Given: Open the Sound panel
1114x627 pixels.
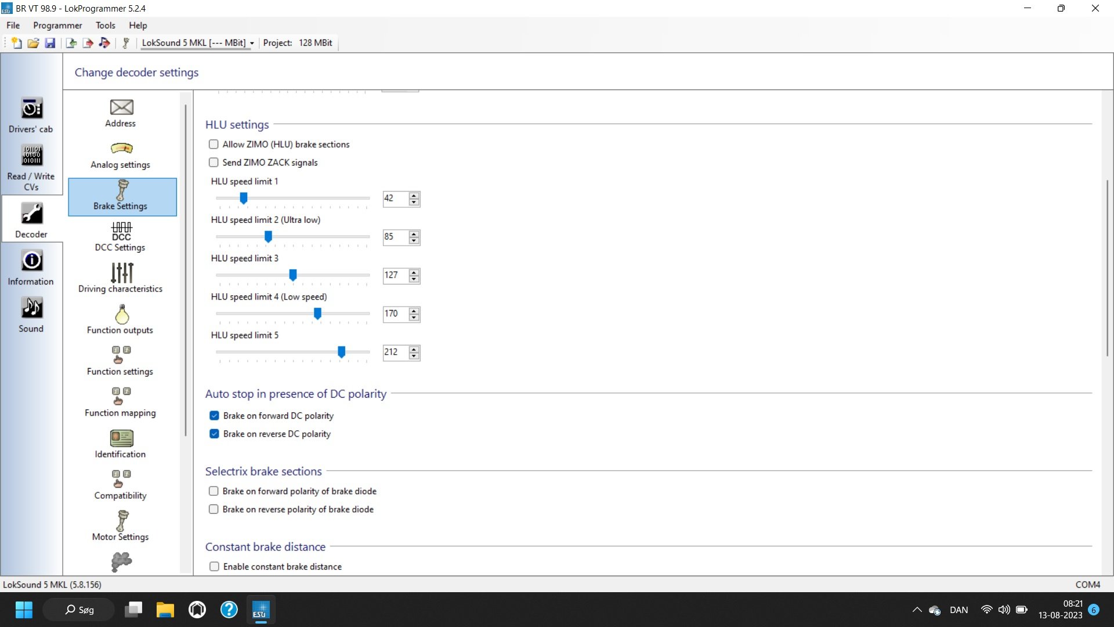Looking at the screenshot, I should [x=31, y=315].
